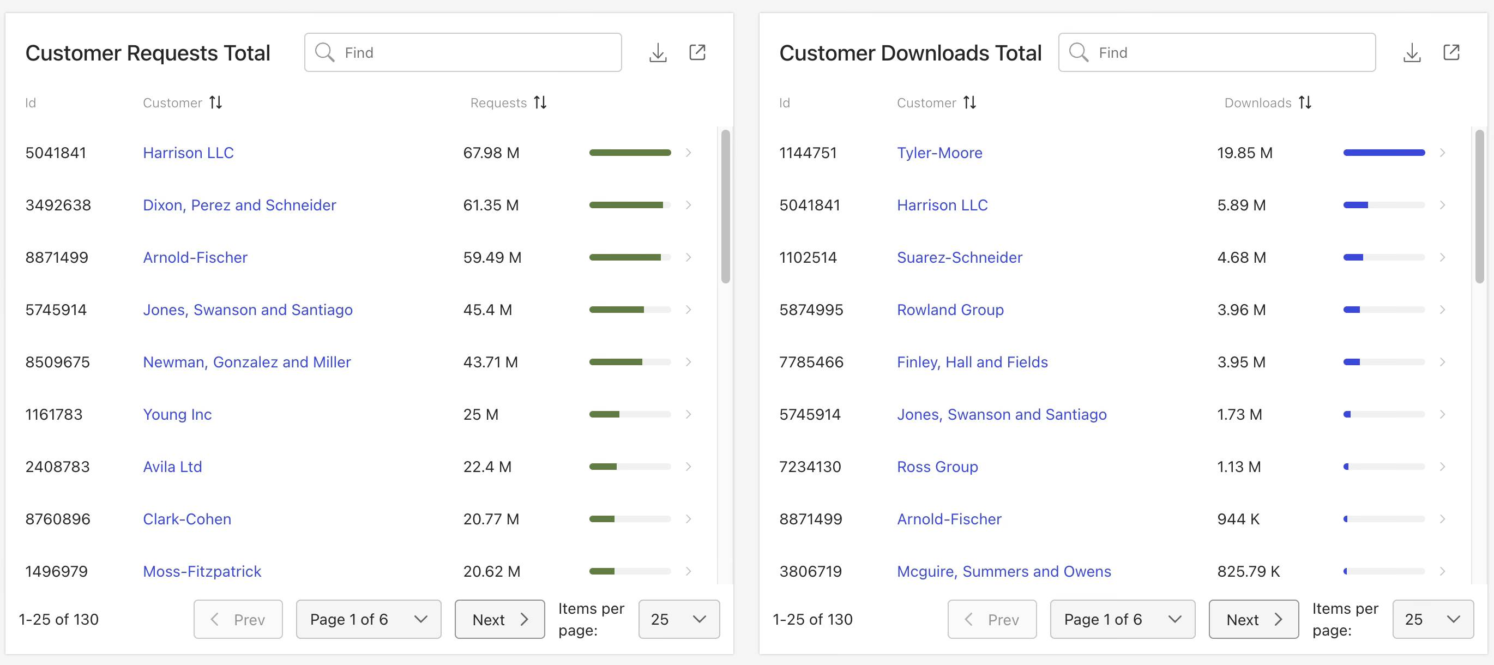
Task: Expand Tyler-Moore row chevron
Action: coord(1442,153)
